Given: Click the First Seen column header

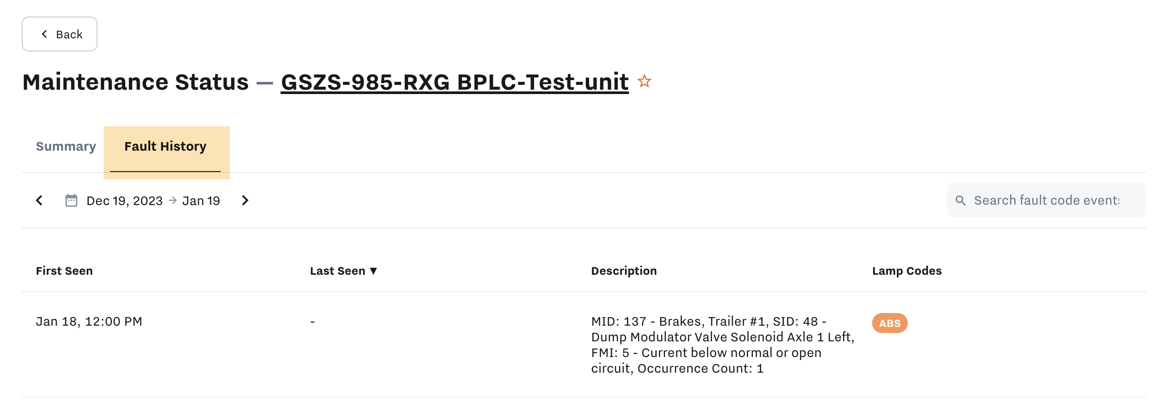Looking at the screenshot, I should pyautogui.click(x=64, y=271).
